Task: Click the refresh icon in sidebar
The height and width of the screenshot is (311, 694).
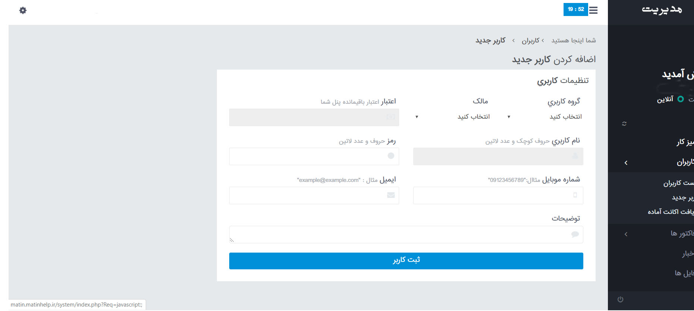Action: (624, 124)
